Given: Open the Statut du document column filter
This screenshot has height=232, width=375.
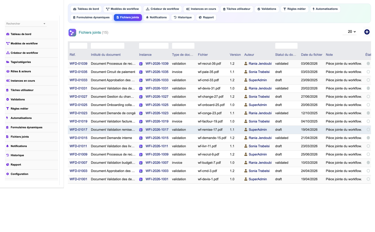Looking at the screenshot, I should coord(286,46).
